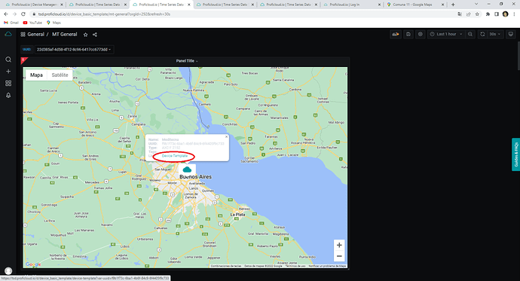Zoom out on the map
Screen dimensions: 520x281
click(x=339, y=256)
